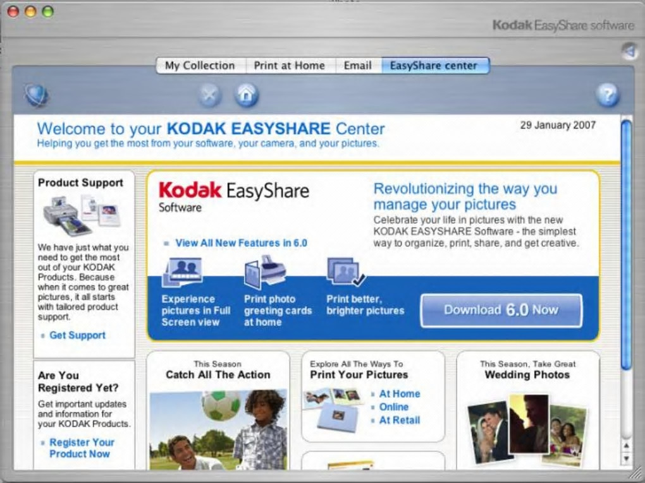Click the blue vertical scrollbar thumb
Screen dimensions: 645x483
tap(627, 245)
